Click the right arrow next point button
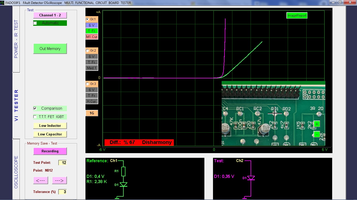357x200 pixels. point(59,180)
